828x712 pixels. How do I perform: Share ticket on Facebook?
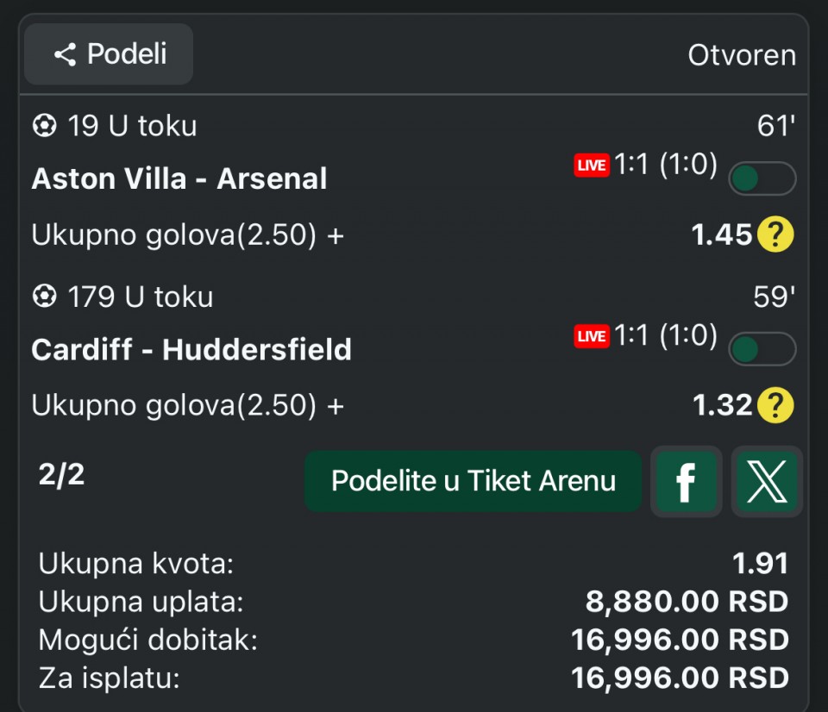click(x=686, y=482)
